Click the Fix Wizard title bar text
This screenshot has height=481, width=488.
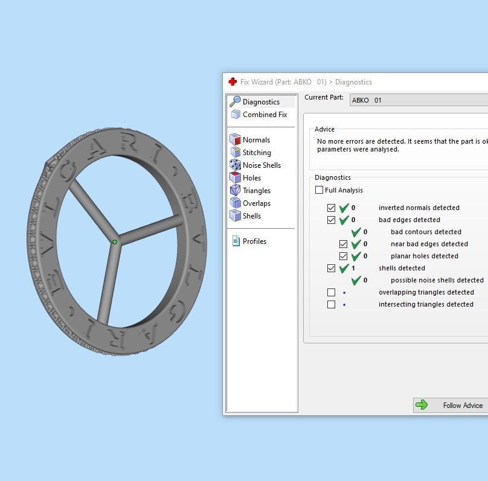306,81
